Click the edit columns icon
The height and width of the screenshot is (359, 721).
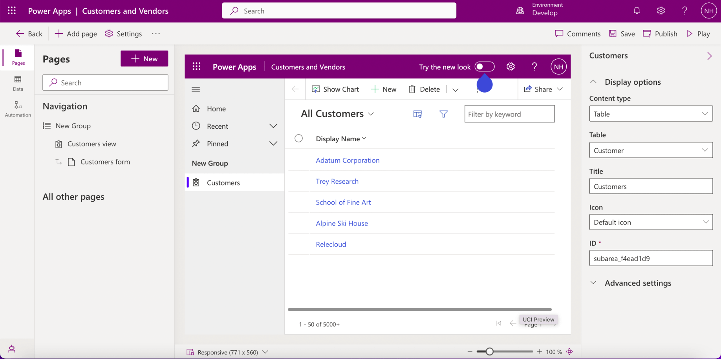417,114
